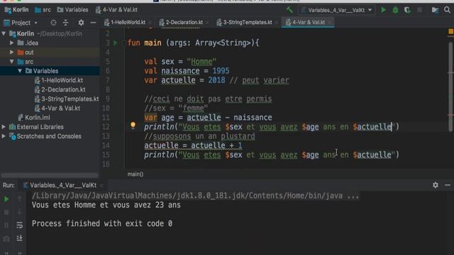Click down-arrow stack trace icon in Run panel
This screenshot has width=454, height=255.
pyautogui.click(x=19, y=212)
